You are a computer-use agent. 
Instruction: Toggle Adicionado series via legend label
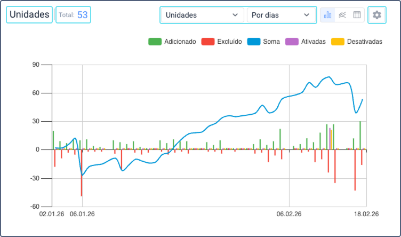point(180,42)
